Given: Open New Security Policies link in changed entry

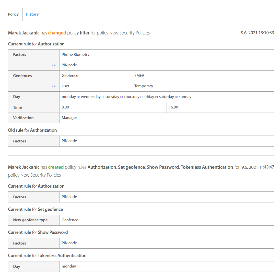Looking at the screenshot, I should click(x=130, y=33).
